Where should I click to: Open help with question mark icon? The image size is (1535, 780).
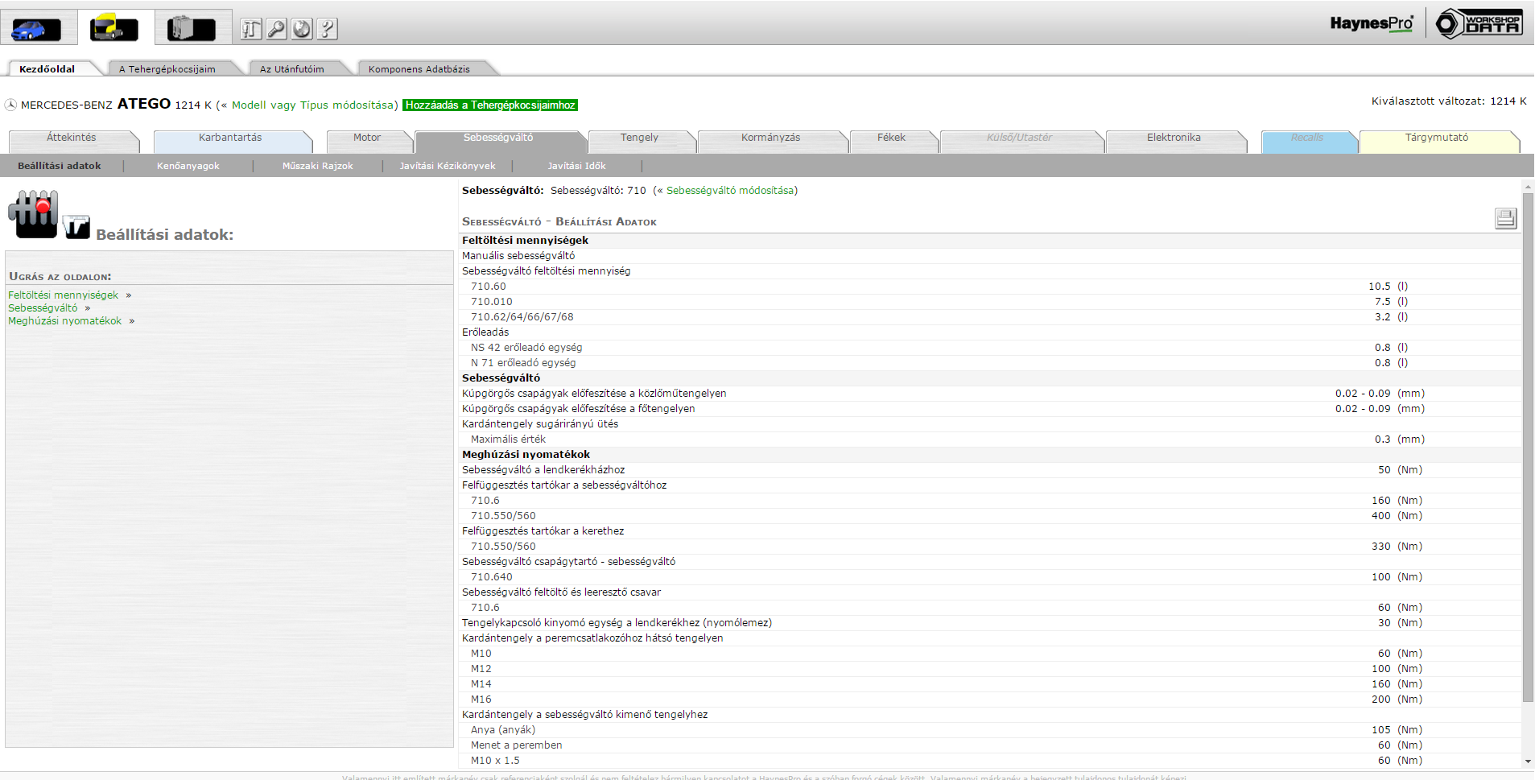(327, 30)
